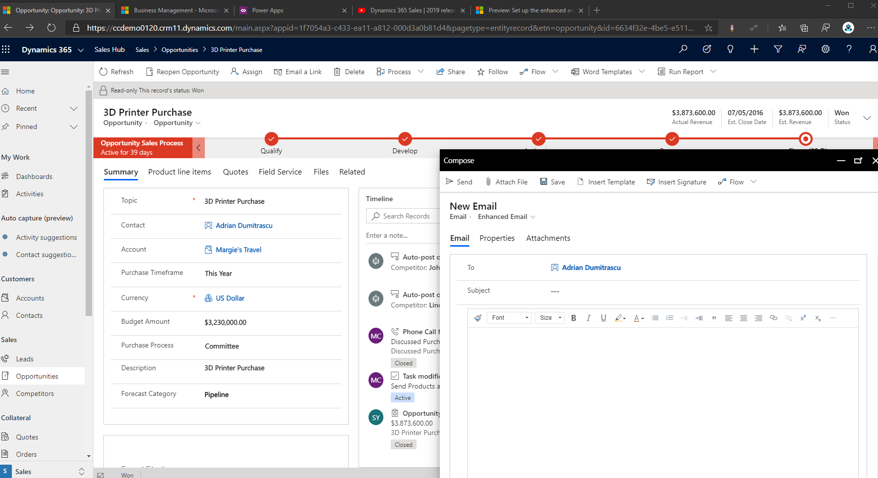The width and height of the screenshot is (878, 478).
Task: Expand the Word Templates dropdown arrow
Action: (x=642, y=72)
